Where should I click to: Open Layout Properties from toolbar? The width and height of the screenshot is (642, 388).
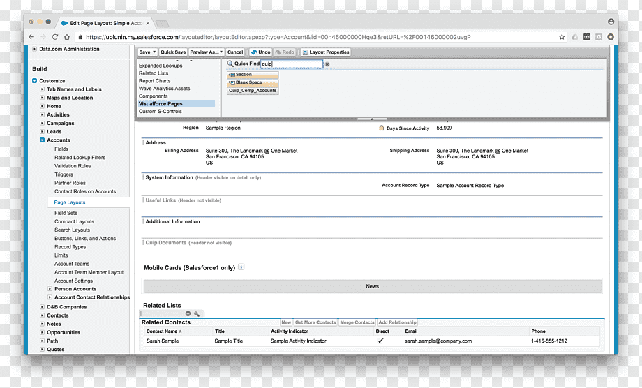[x=325, y=52]
